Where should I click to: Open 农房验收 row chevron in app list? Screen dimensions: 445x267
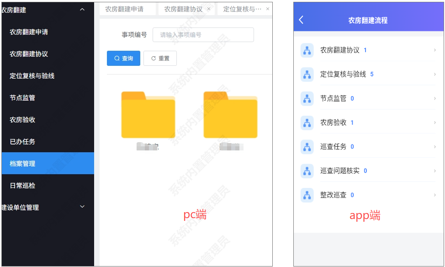[434, 123]
